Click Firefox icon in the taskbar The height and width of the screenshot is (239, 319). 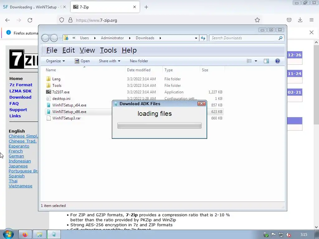pos(25,235)
